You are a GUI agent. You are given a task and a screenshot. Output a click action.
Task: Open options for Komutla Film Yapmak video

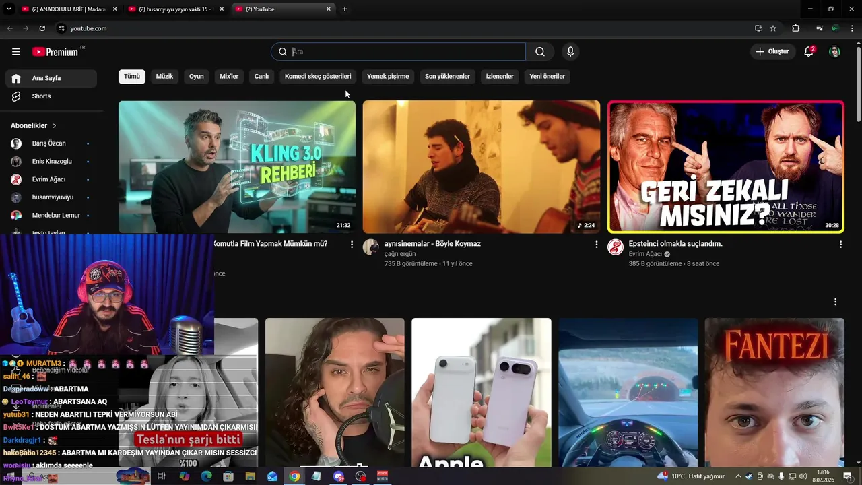[x=352, y=245]
